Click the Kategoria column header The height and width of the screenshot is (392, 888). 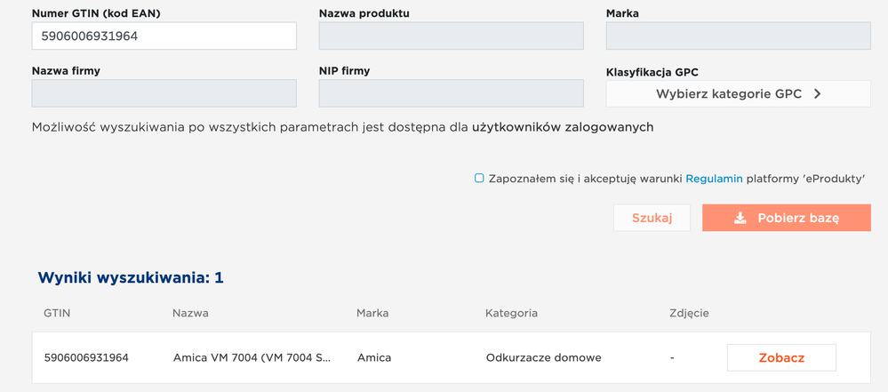tap(511, 313)
